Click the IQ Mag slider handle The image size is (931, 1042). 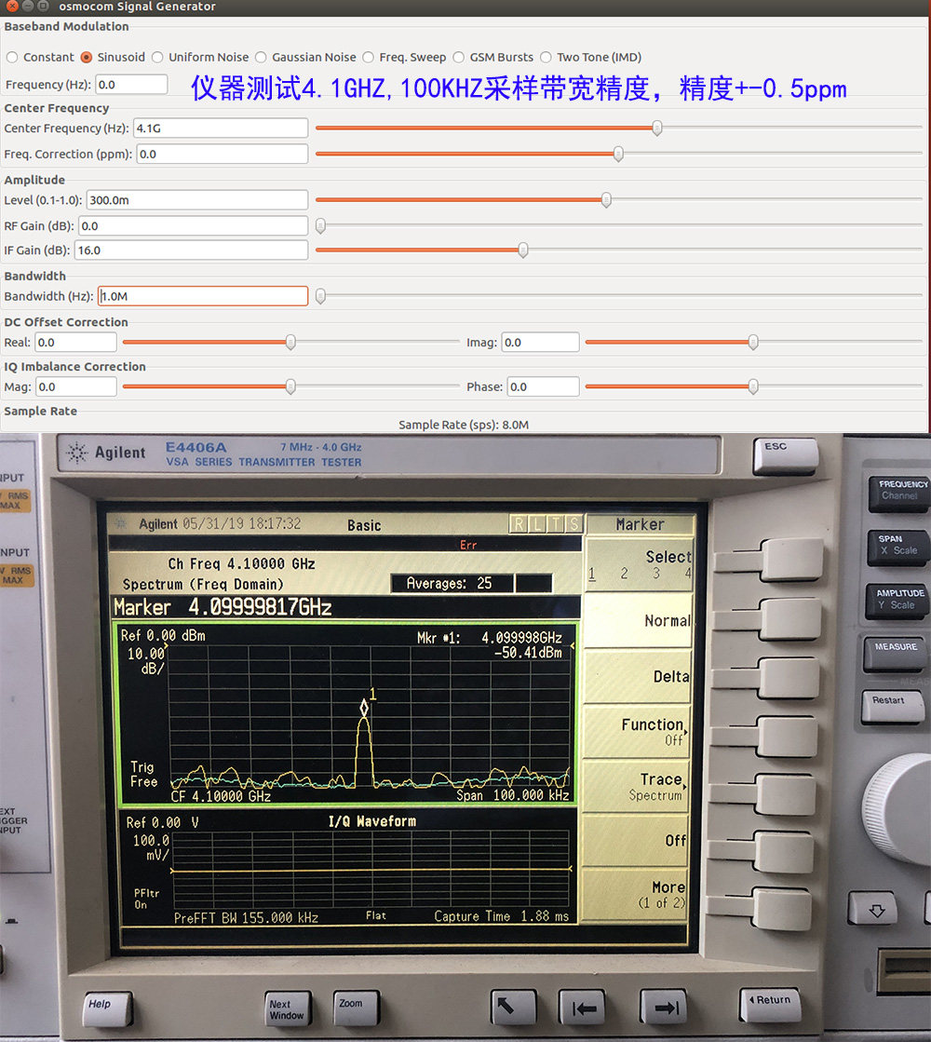tap(290, 386)
